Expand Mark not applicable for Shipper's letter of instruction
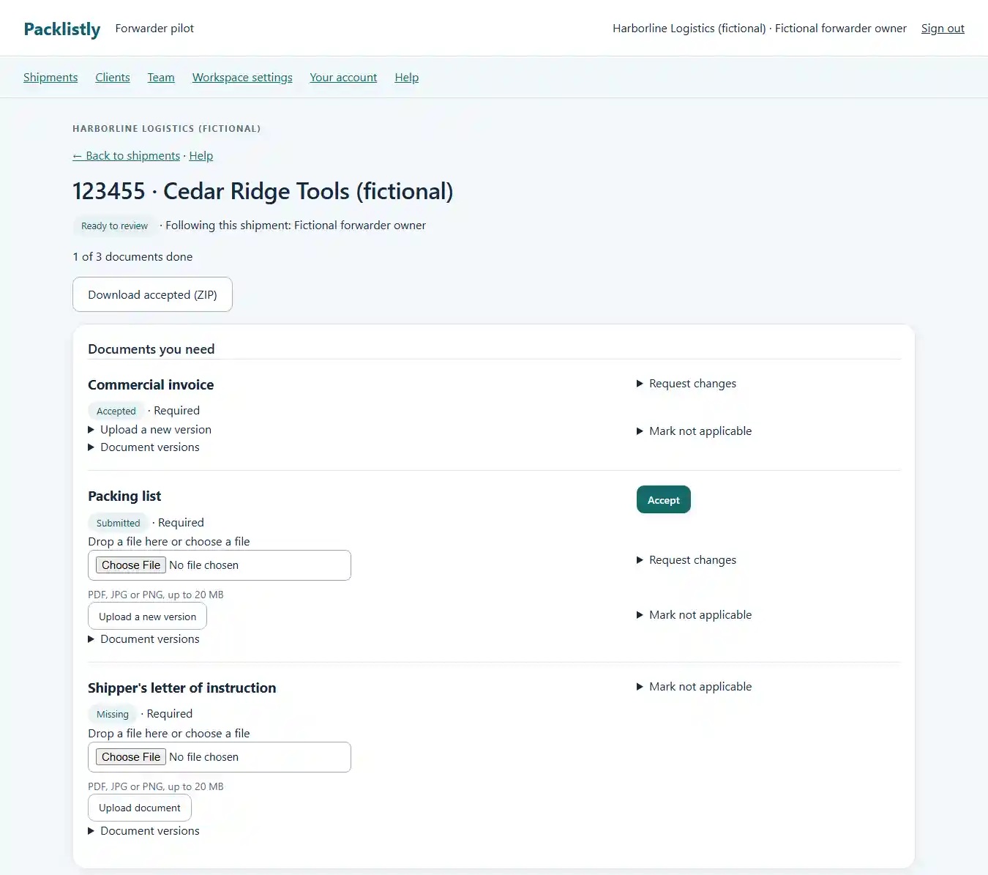The height and width of the screenshot is (875, 988). [694, 687]
